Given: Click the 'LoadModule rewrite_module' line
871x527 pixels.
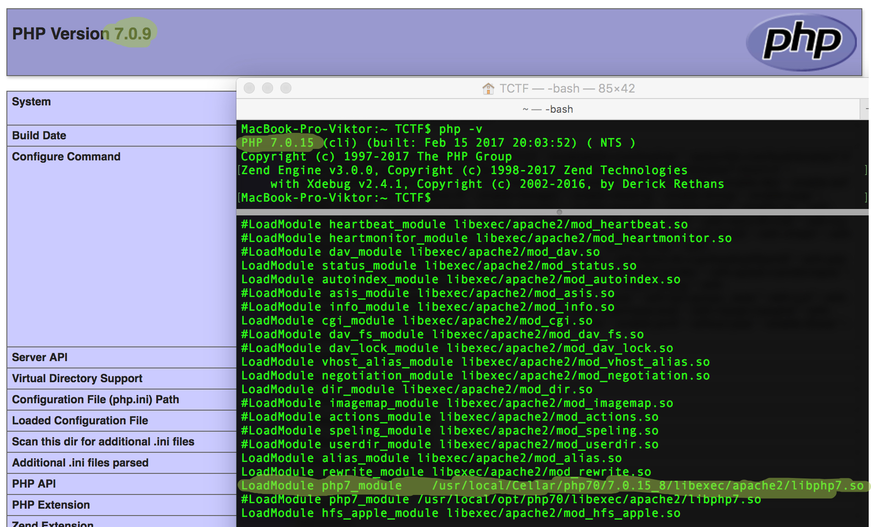Looking at the screenshot, I should pos(446,472).
